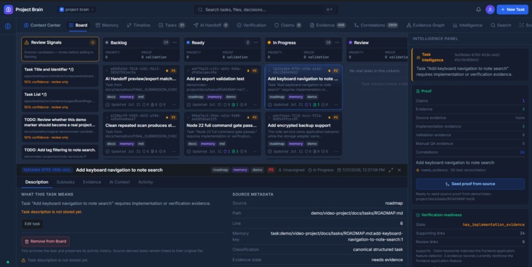Click more options on Node 22 command gate card
Image resolution: width=532 pixels, height=267 pixels.
(255, 151)
